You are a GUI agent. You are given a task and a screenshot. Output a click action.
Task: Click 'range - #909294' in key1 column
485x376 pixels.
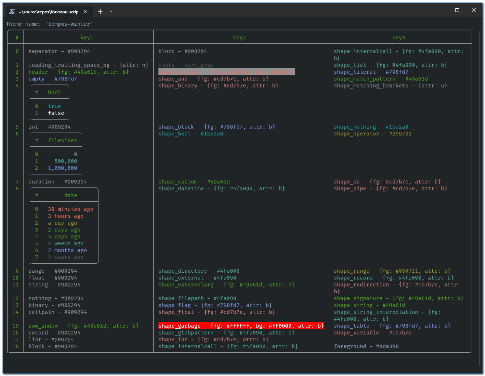(53, 271)
